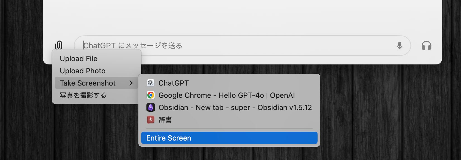Expand the Take Screenshot submenu arrow
Viewport: 461px width, 160px height.
pos(131,83)
